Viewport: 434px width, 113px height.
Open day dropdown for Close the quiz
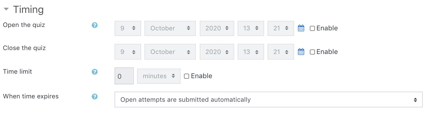coord(128,52)
